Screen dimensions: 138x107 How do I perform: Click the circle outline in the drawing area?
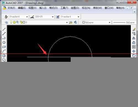[x=70, y=37]
